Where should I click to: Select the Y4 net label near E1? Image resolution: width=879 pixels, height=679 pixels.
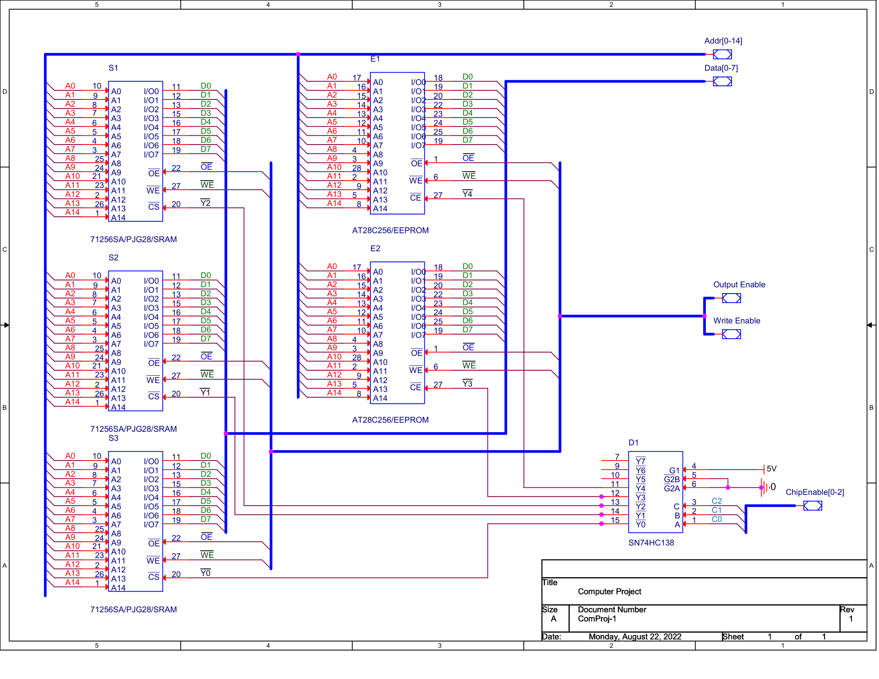(467, 194)
